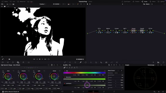
Task: Open the Qualifier eyedropper palette
Action: (x=81, y=62)
